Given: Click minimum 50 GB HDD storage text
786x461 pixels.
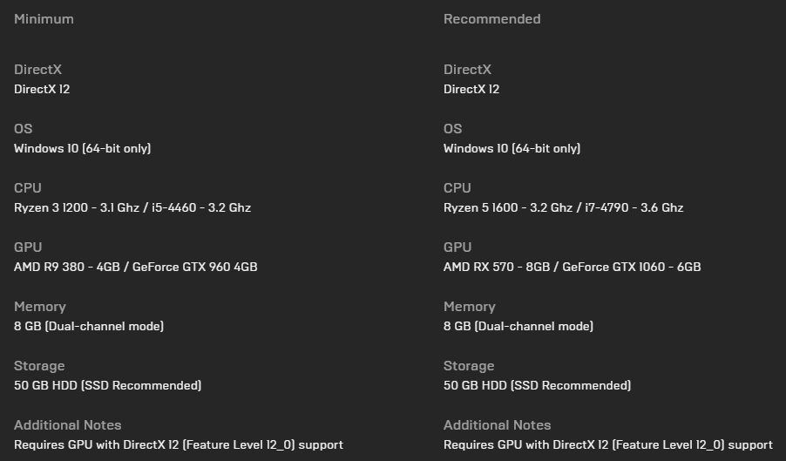Looking at the screenshot, I should 107,385.
